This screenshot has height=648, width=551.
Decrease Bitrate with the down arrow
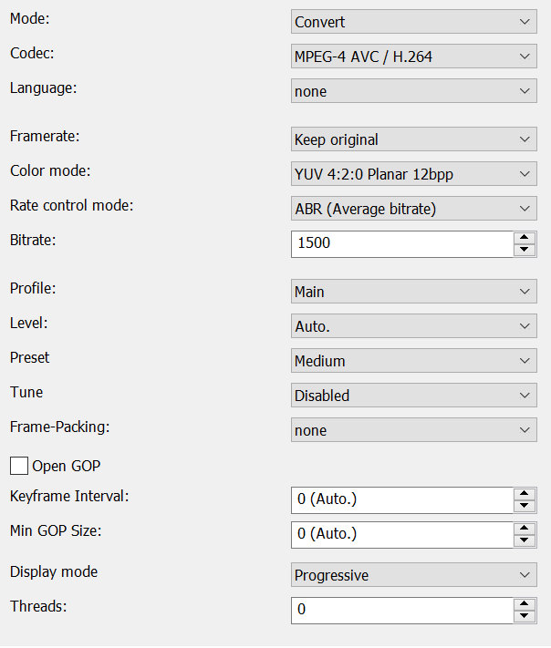(x=524, y=250)
